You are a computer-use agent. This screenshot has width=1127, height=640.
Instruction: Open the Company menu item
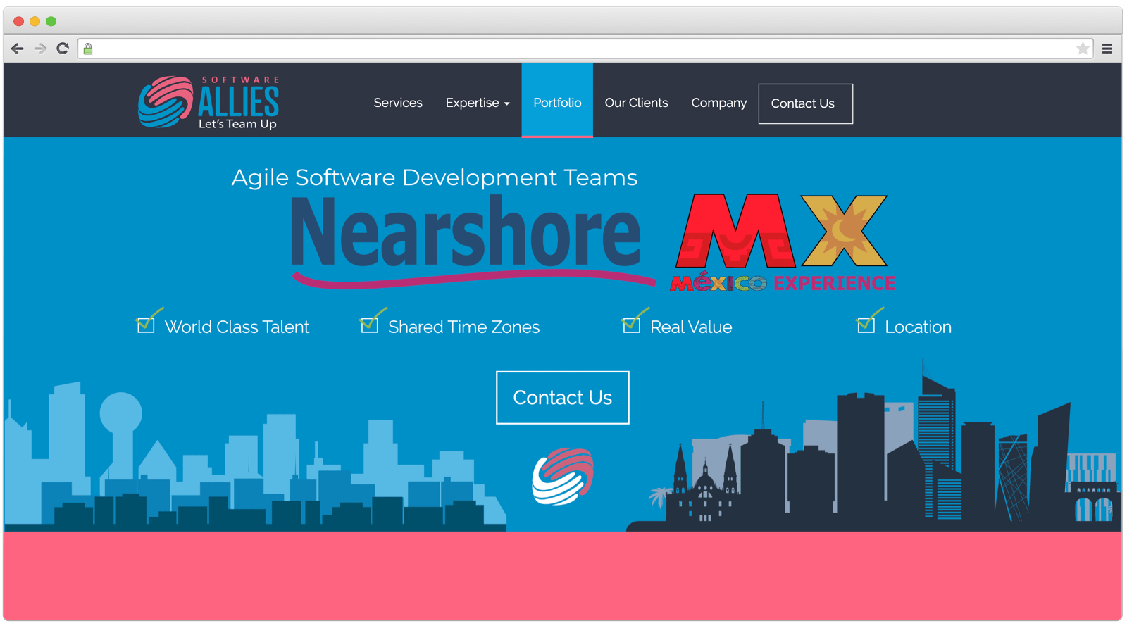point(718,103)
